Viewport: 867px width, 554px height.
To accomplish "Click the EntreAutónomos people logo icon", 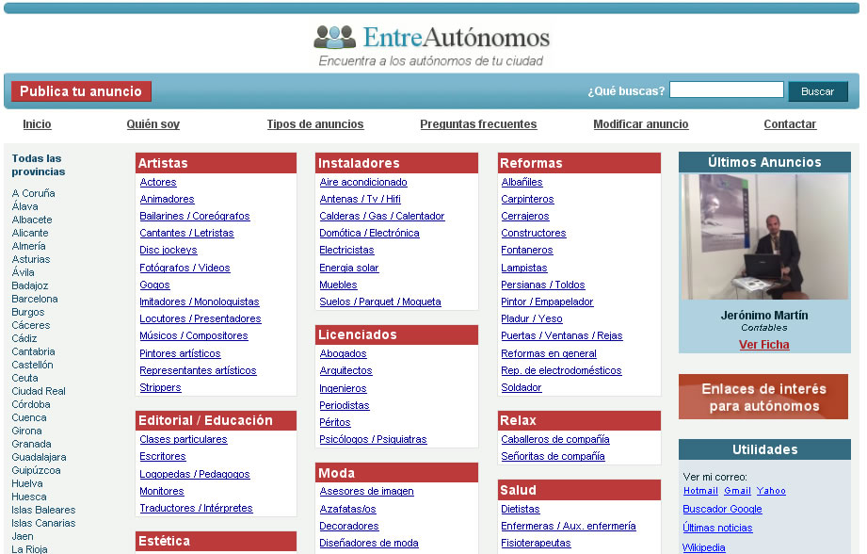I will point(334,38).
